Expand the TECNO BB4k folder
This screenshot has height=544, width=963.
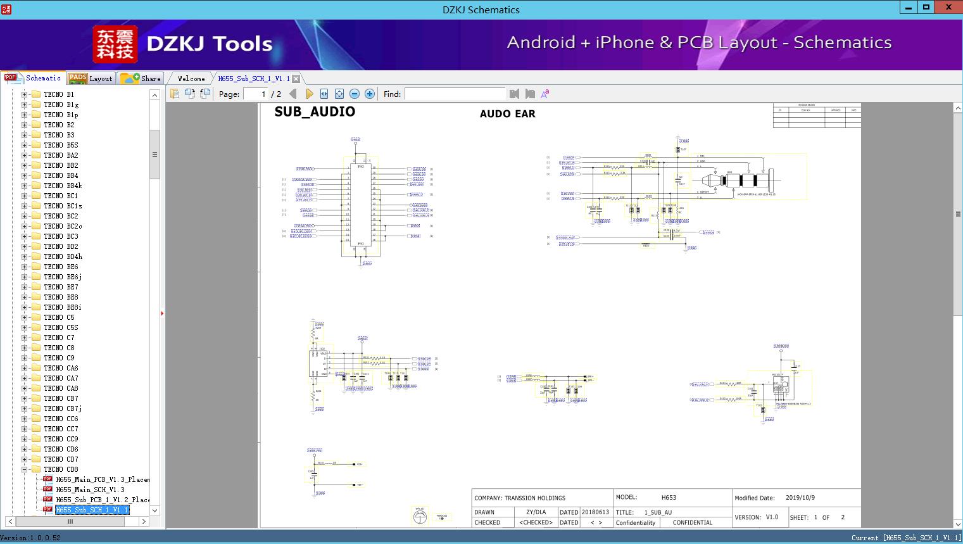25,186
